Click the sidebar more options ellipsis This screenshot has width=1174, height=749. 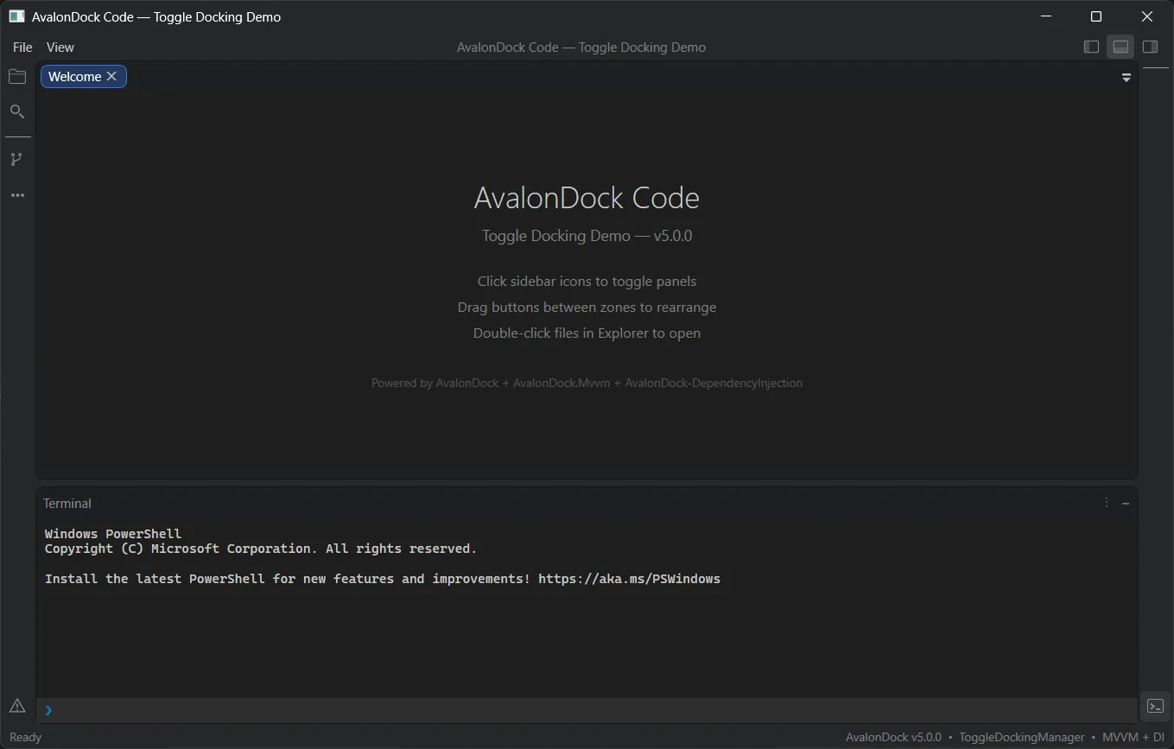(x=17, y=195)
